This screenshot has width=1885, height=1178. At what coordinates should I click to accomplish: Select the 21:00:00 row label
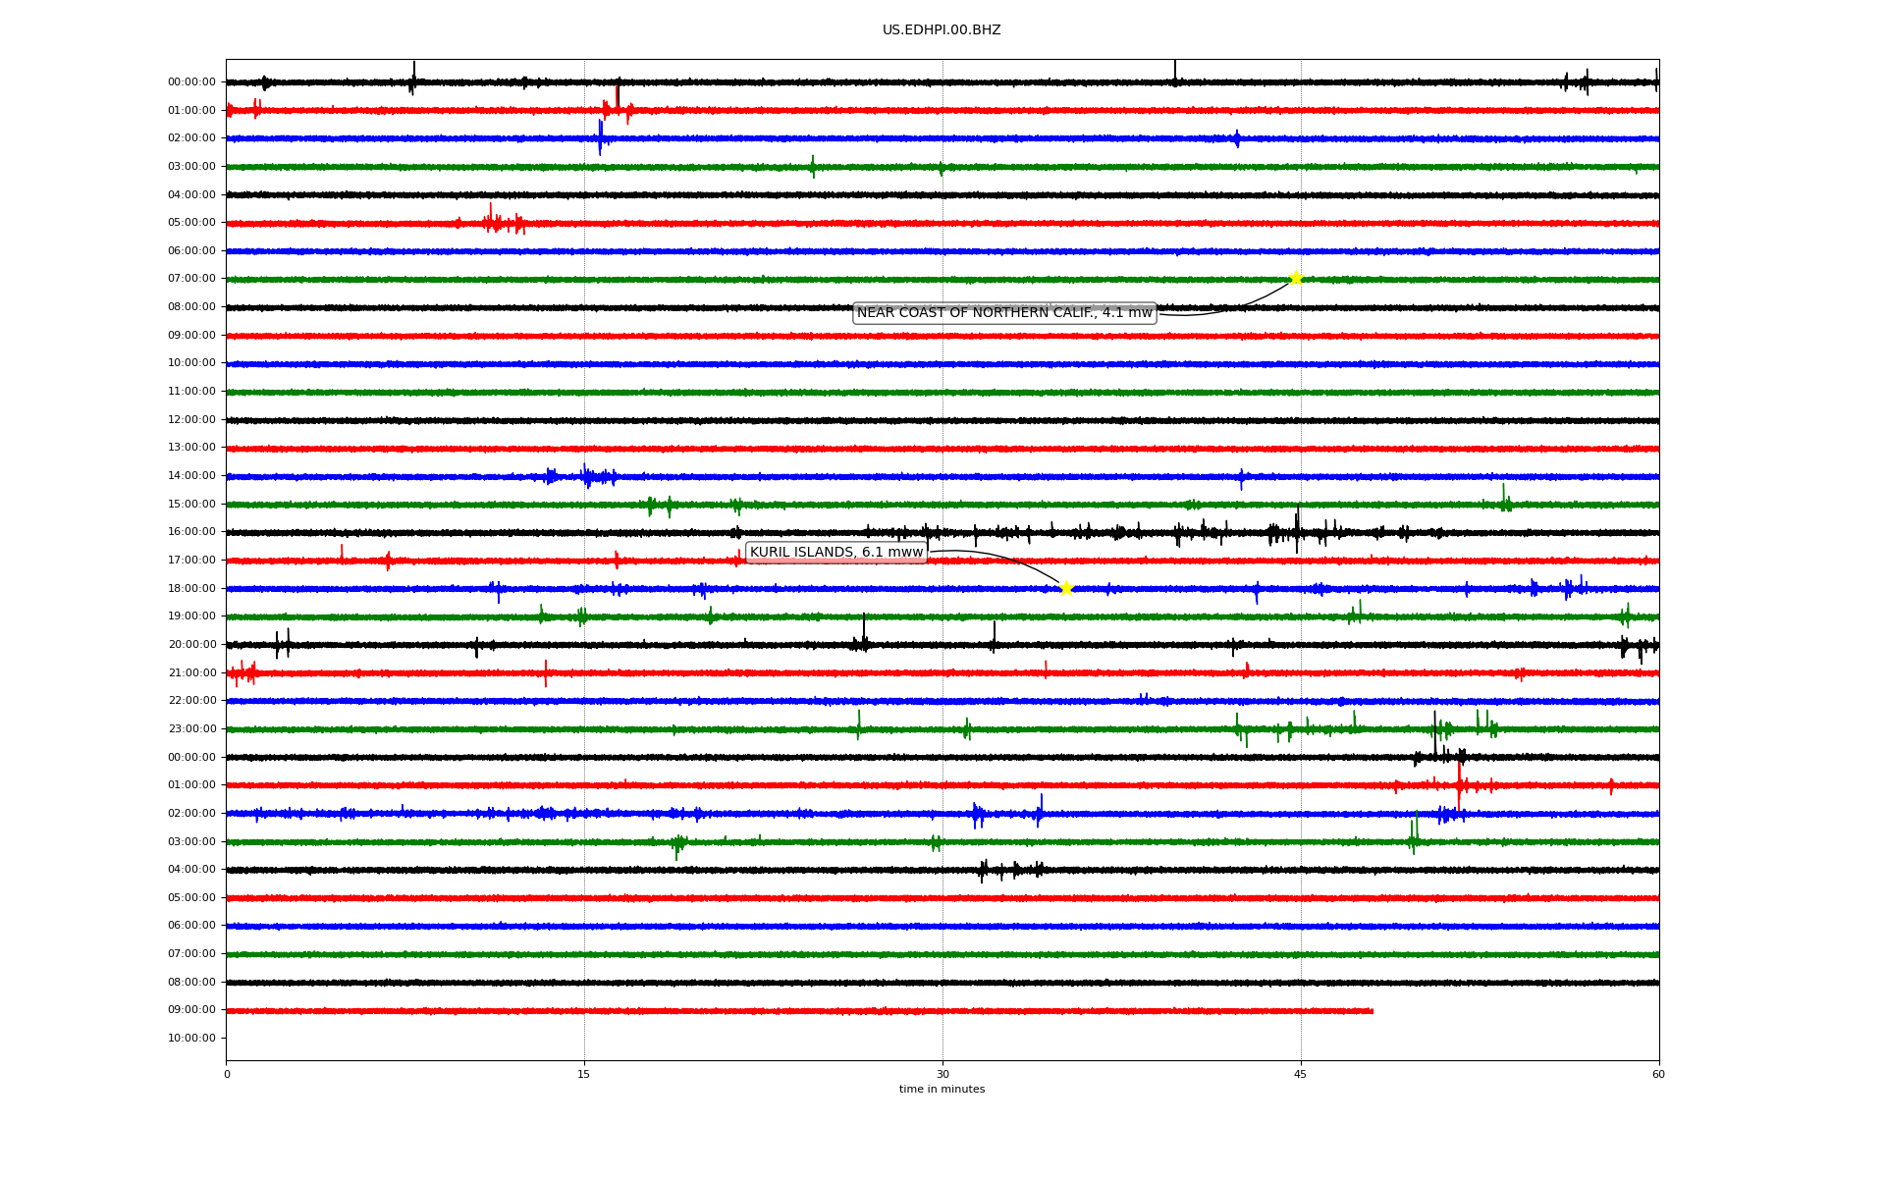pyautogui.click(x=191, y=673)
